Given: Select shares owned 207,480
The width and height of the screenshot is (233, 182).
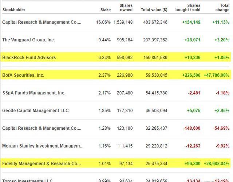Looking at the screenshot, I should pos(125,93).
